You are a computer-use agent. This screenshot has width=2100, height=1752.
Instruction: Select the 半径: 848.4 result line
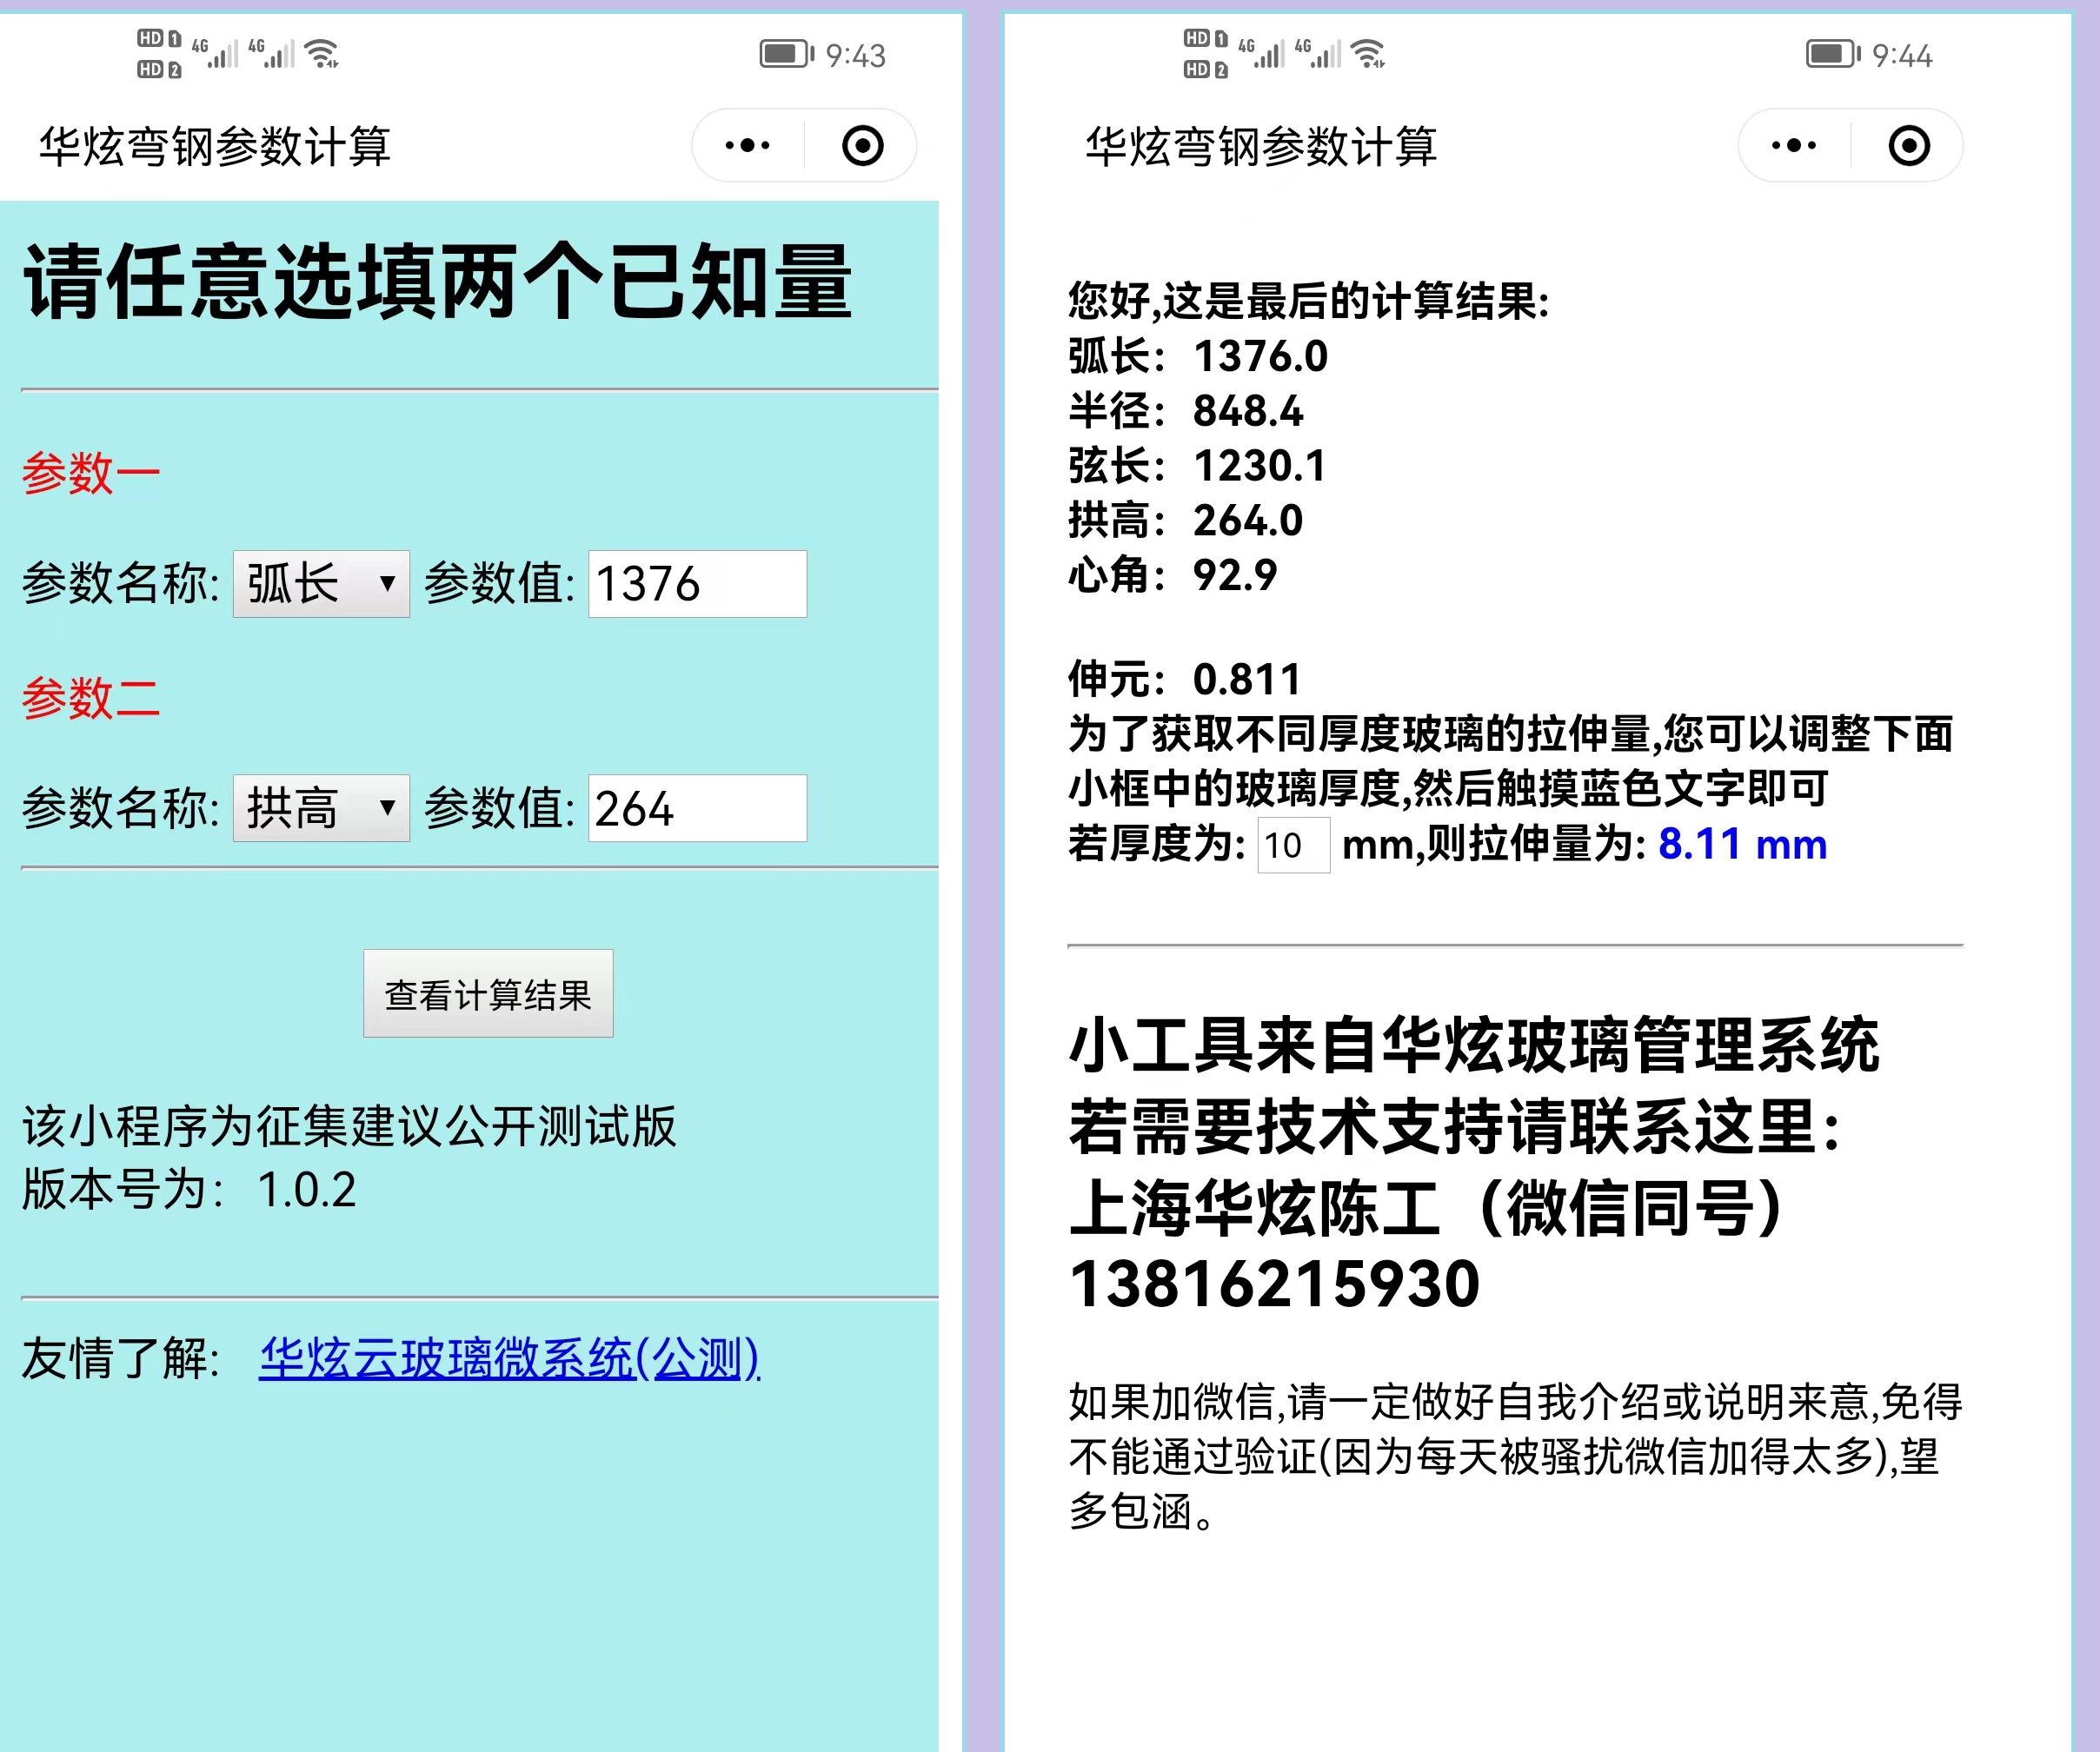pyautogui.click(x=1186, y=411)
